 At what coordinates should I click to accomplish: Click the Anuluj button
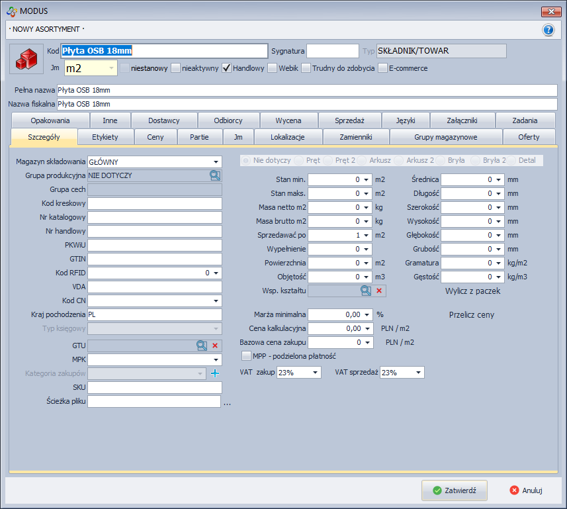click(527, 490)
